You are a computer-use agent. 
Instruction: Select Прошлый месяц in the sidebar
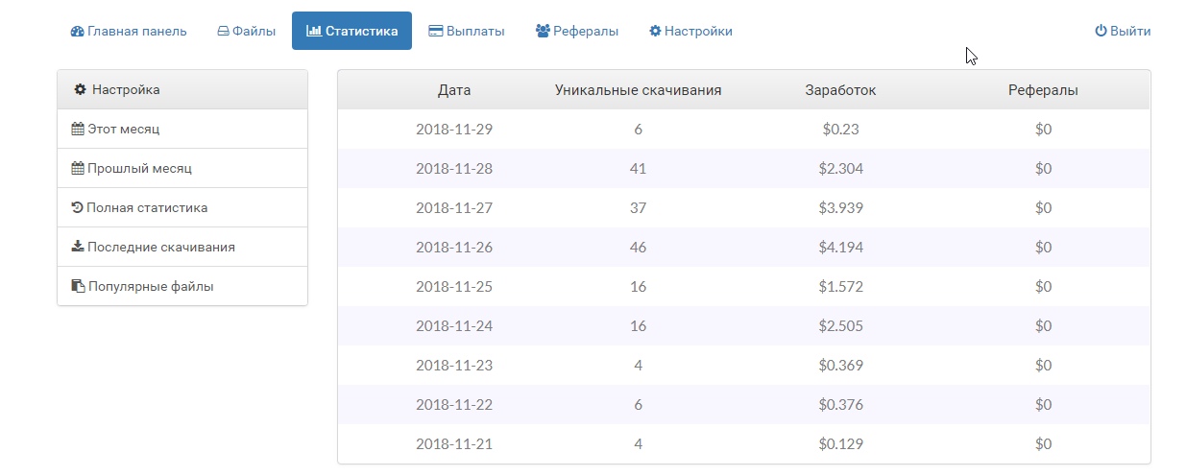click(182, 168)
